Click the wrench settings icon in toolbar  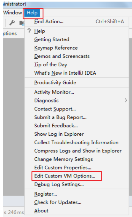click(x=12, y=23)
